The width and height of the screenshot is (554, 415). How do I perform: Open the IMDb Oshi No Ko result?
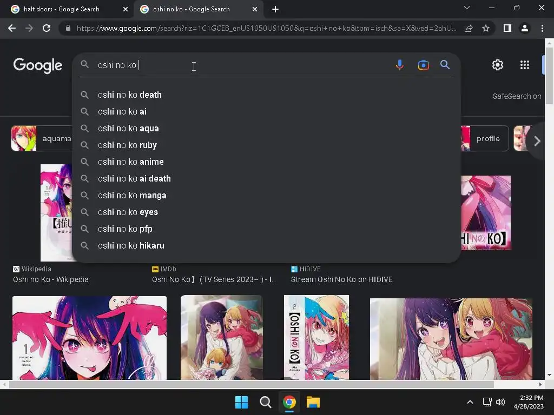[x=214, y=279]
